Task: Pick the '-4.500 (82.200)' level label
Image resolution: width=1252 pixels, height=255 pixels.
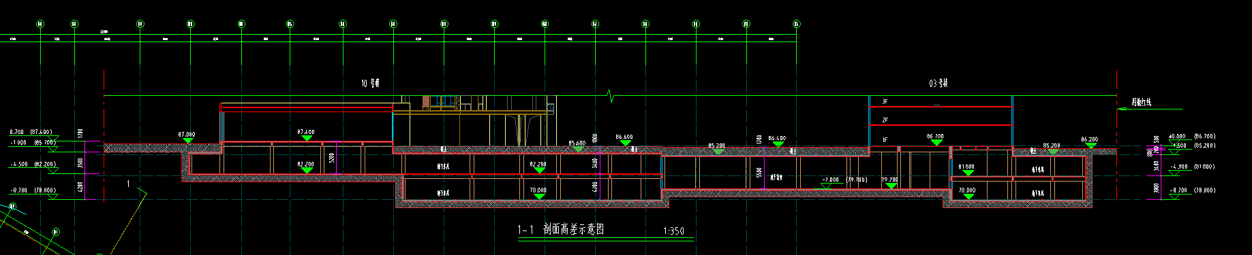Action: pyautogui.click(x=34, y=165)
